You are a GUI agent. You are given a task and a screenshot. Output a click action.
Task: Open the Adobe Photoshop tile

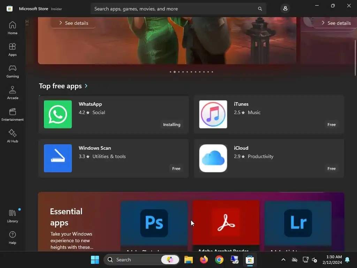point(154,226)
